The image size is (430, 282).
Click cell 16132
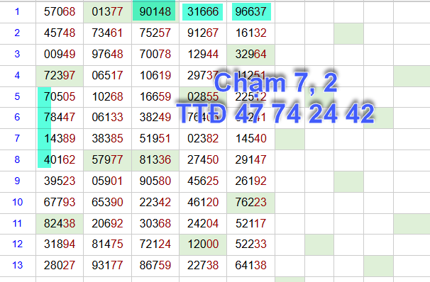tap(251, 33)
